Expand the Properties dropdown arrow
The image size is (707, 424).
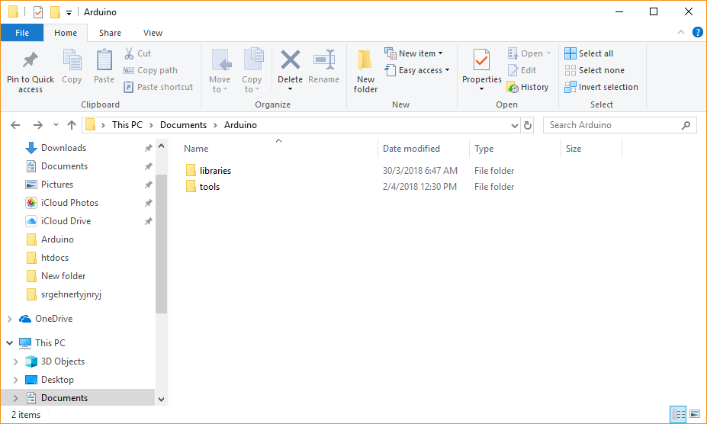[x=481, y=89]
